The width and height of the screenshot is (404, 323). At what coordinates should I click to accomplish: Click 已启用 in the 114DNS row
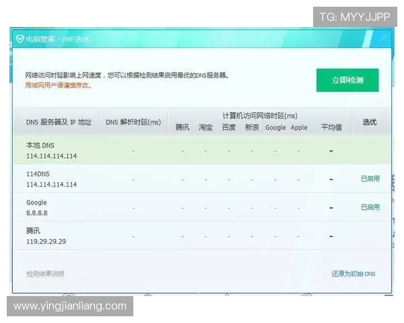370,178
